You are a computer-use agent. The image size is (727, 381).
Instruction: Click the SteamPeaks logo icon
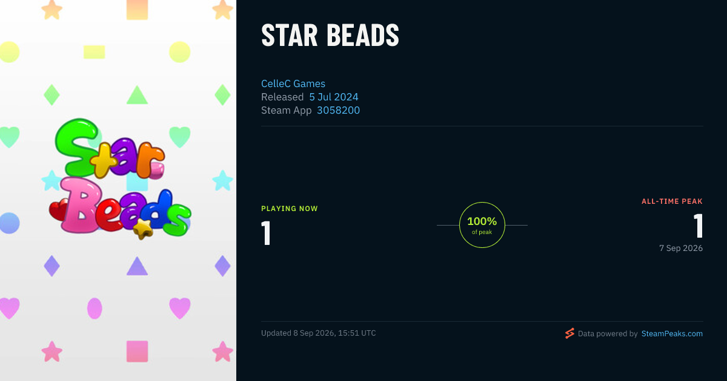[x=569, y=333]
